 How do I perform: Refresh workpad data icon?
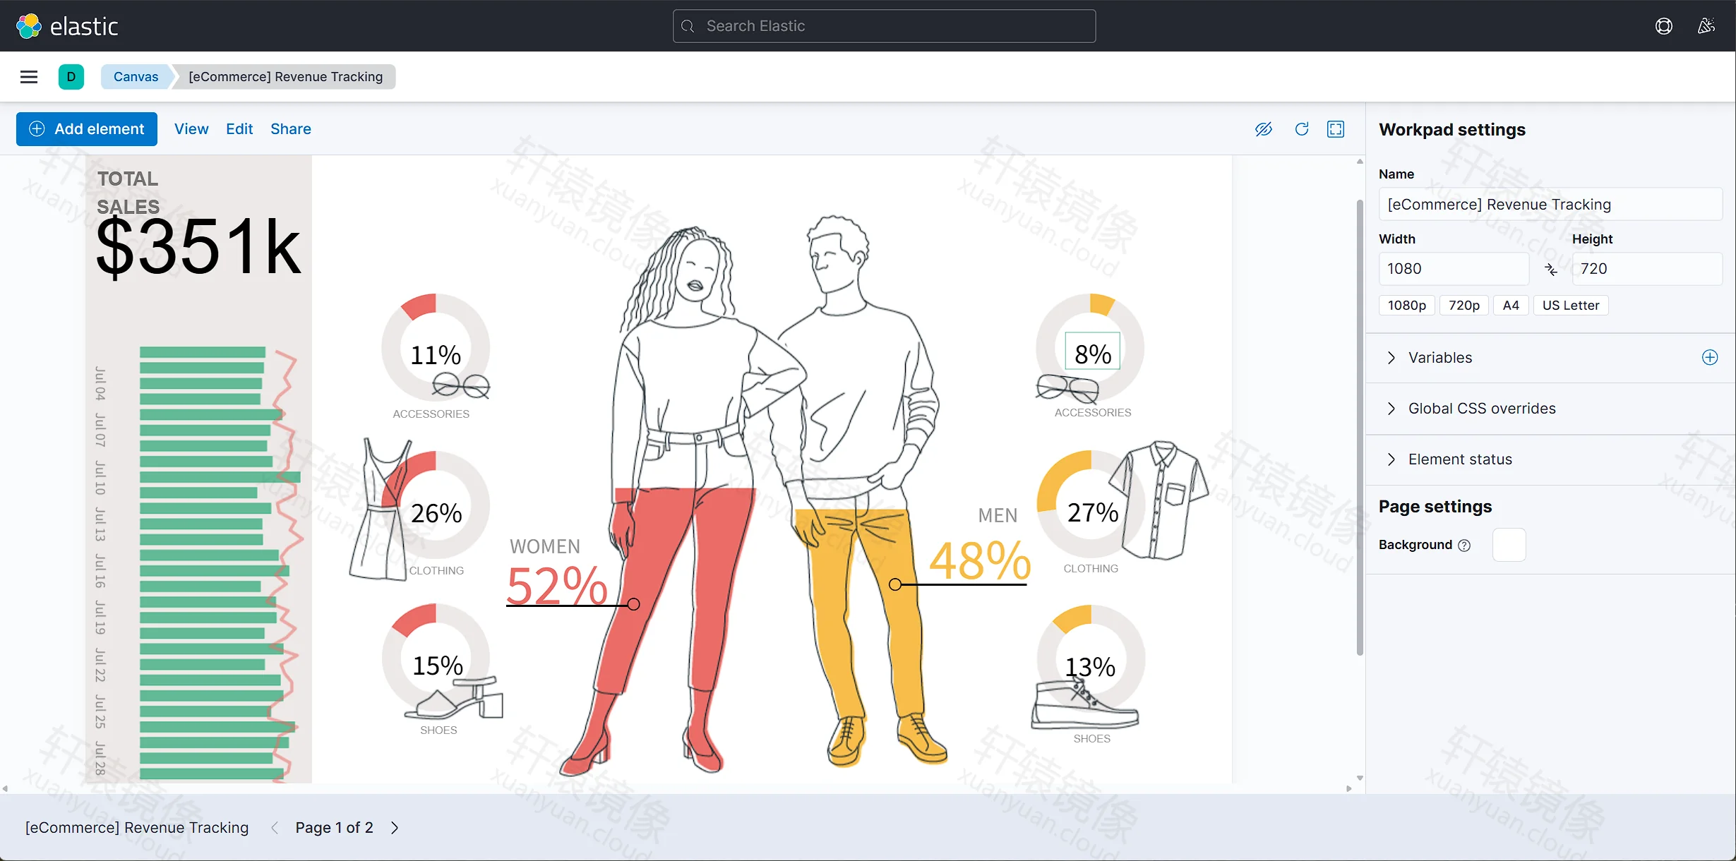click(x=1302, y=129)
